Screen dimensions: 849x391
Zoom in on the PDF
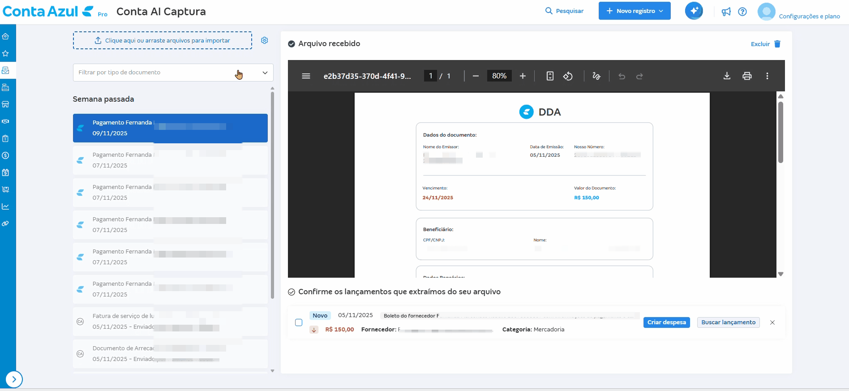pos(523,76)
